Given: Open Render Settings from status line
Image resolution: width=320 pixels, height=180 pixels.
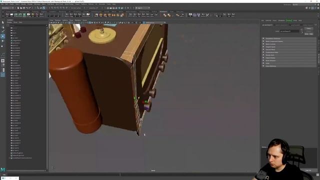Looking at the screenshot, I should [116, 8].
